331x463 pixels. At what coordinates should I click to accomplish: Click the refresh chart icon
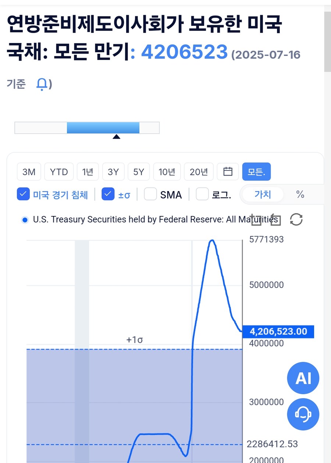(296, 220)
